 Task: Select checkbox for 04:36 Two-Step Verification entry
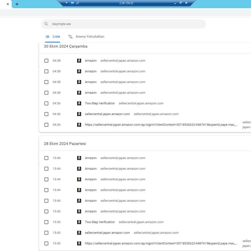[46, 103]
